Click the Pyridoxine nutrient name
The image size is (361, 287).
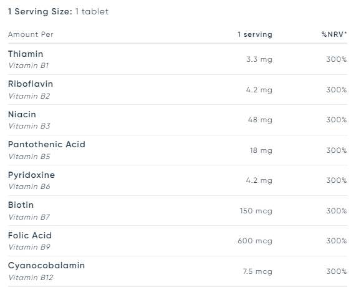(32, 175)
